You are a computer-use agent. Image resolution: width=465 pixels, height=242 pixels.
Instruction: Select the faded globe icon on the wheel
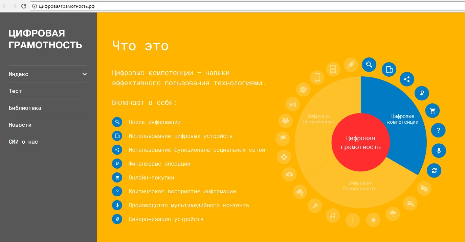tap(303, 90)
